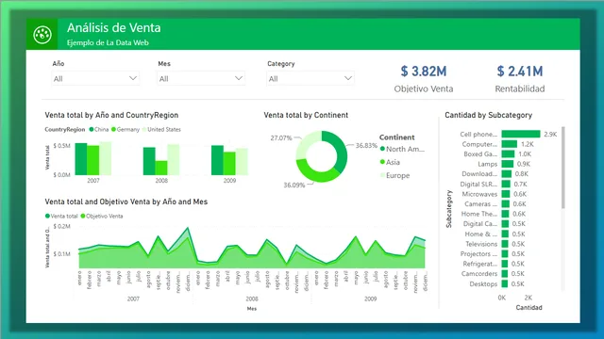Select China in CountryRegion legend

coord(99,130)
